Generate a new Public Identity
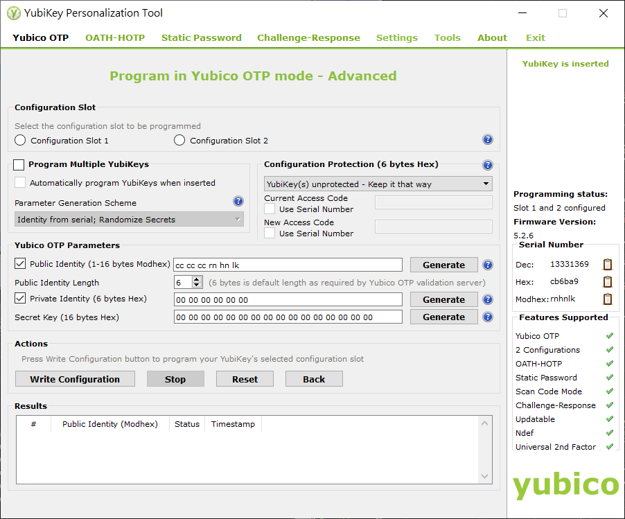625x519 pixels. [443, 265]
